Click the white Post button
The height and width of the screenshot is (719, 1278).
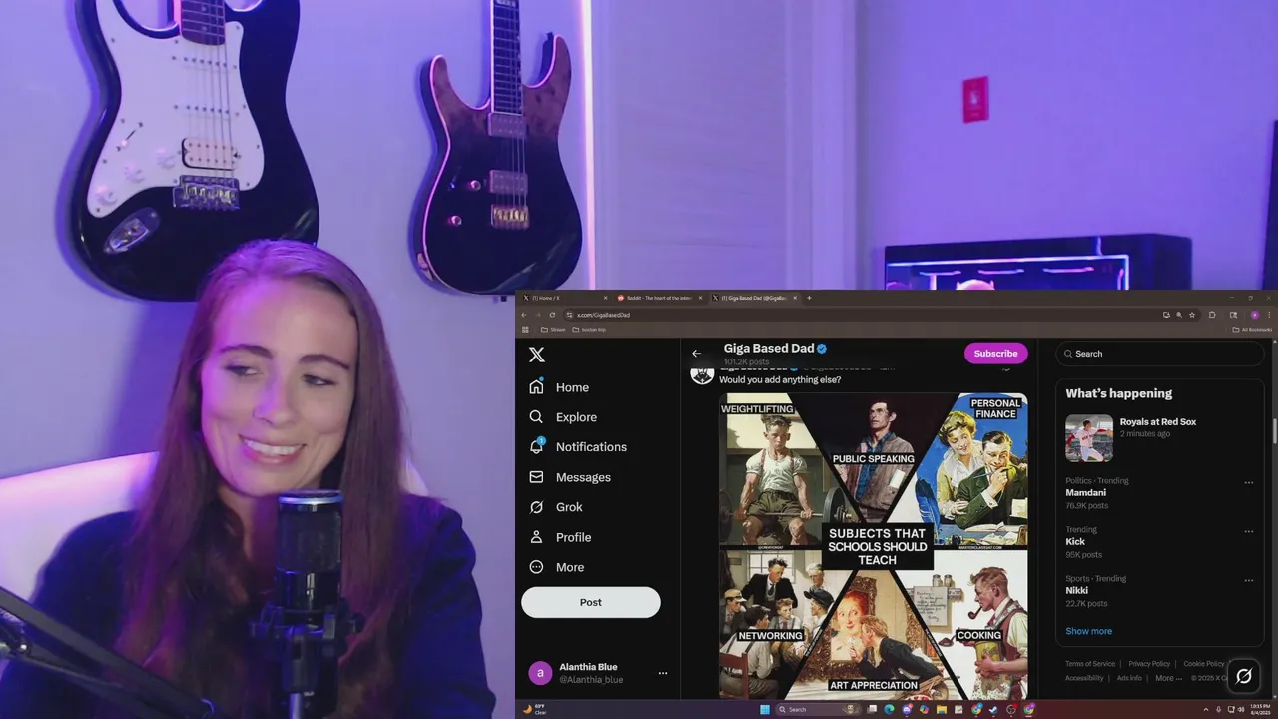point(591,602)
